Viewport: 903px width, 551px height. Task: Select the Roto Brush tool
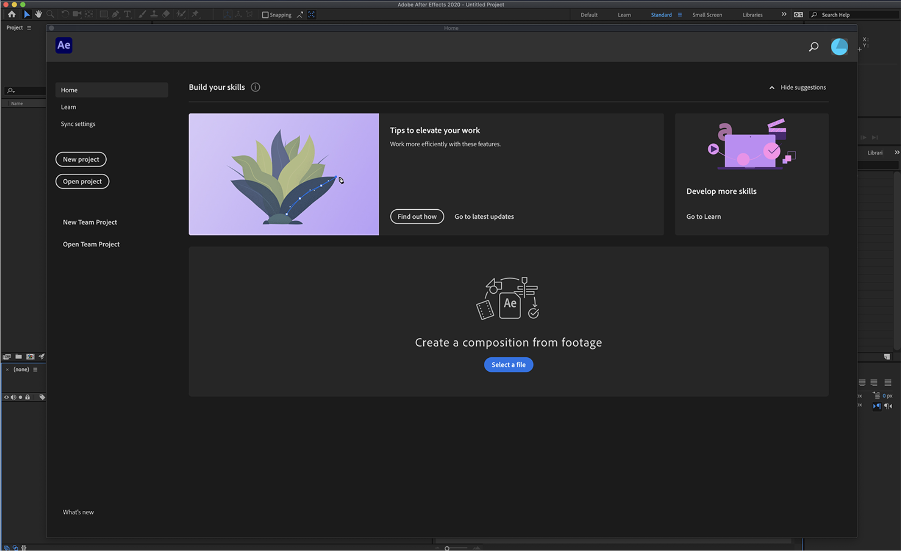click(181, 14)
